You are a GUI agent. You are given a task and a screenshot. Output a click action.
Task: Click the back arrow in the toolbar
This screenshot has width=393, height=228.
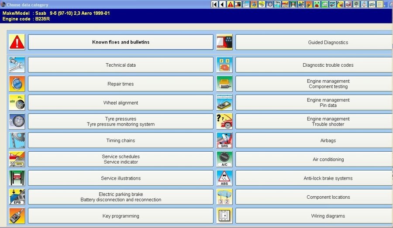point(222,4)
